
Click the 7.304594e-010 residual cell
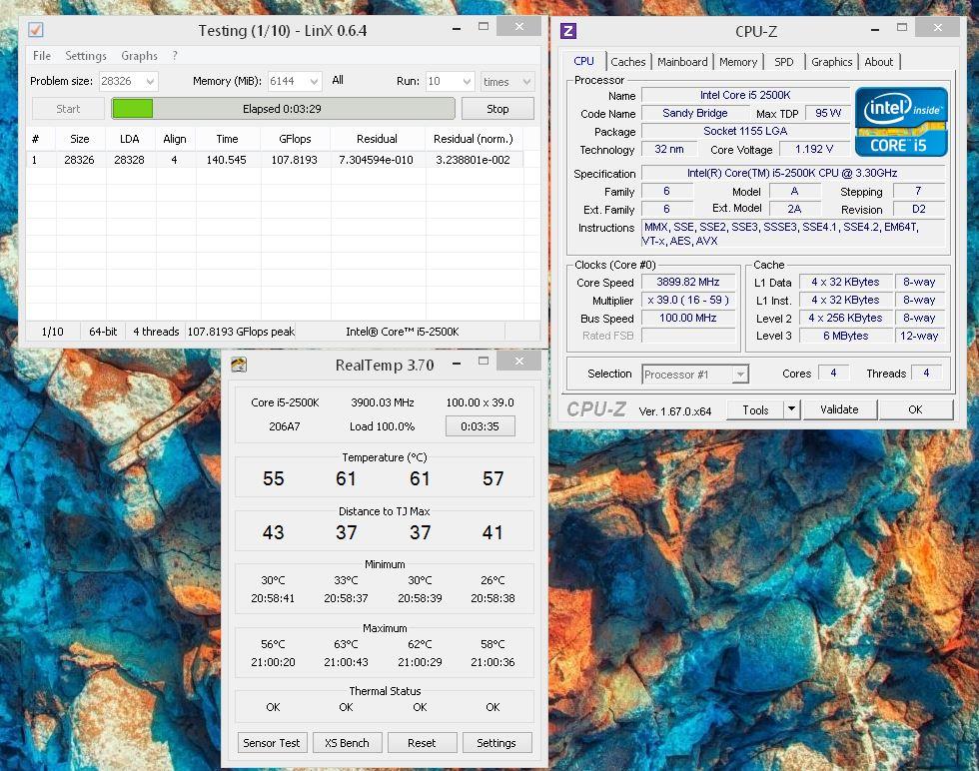[x=376, y=160]
